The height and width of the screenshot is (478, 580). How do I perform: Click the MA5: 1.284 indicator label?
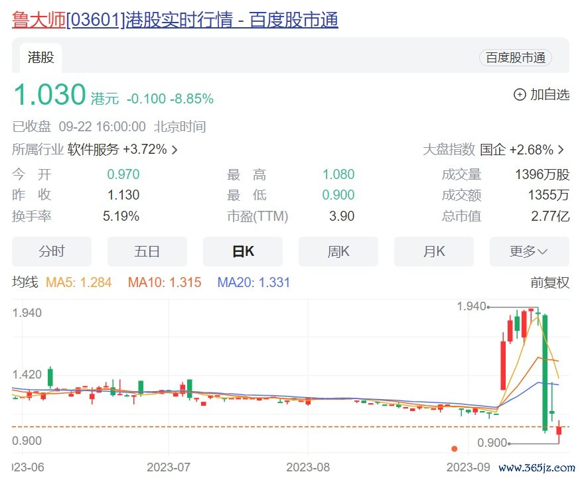click(78, 282)
